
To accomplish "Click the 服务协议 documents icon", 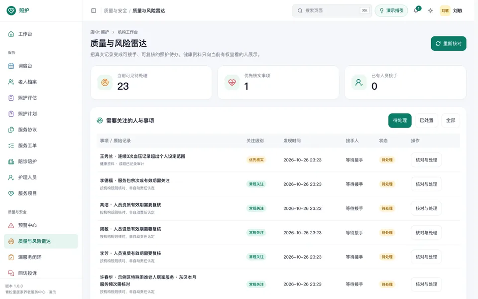I will tap(11, 130).
